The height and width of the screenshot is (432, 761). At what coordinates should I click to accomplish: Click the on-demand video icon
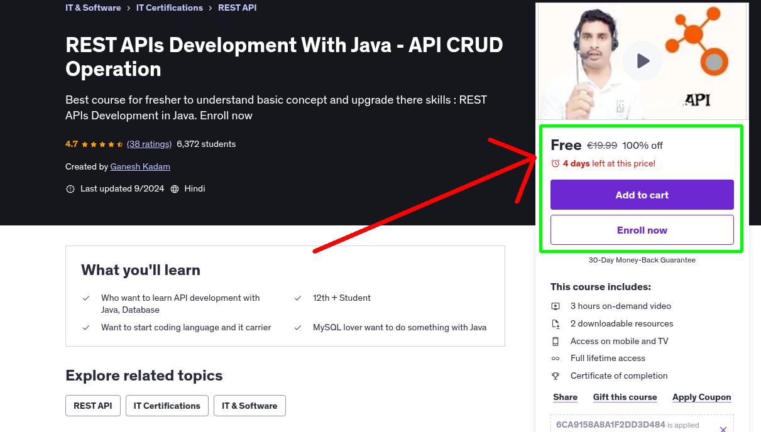pyautogui.click(x=556, y=306)
